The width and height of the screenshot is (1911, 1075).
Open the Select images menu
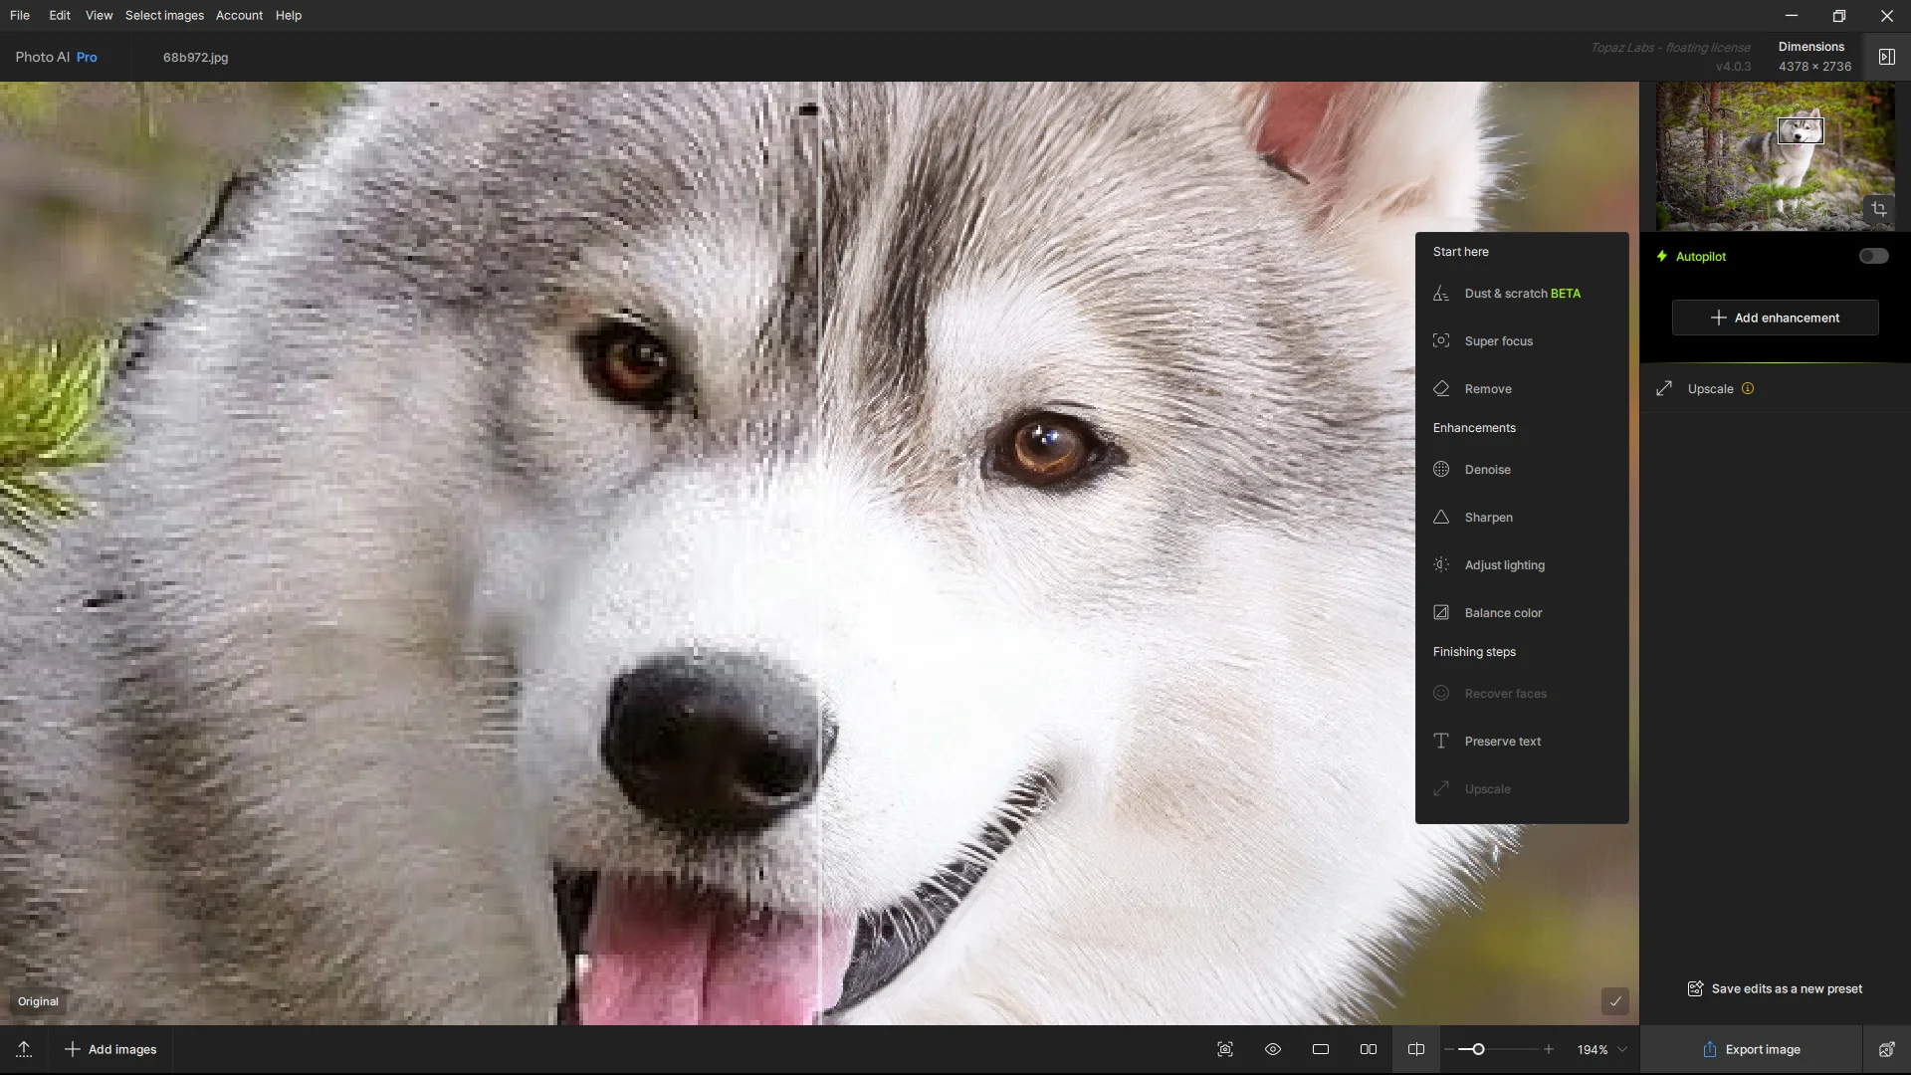(164, 15)
